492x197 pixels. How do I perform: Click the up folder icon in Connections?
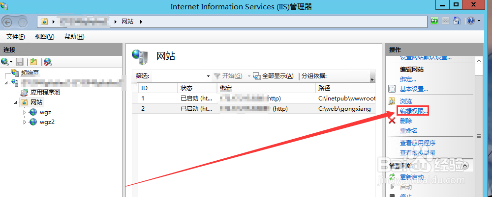point(34,62)
